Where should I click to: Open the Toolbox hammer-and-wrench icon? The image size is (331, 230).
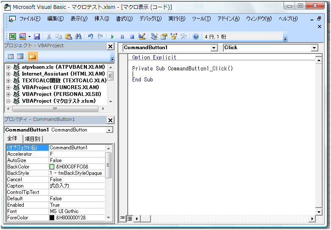click(x=183, y=36)
